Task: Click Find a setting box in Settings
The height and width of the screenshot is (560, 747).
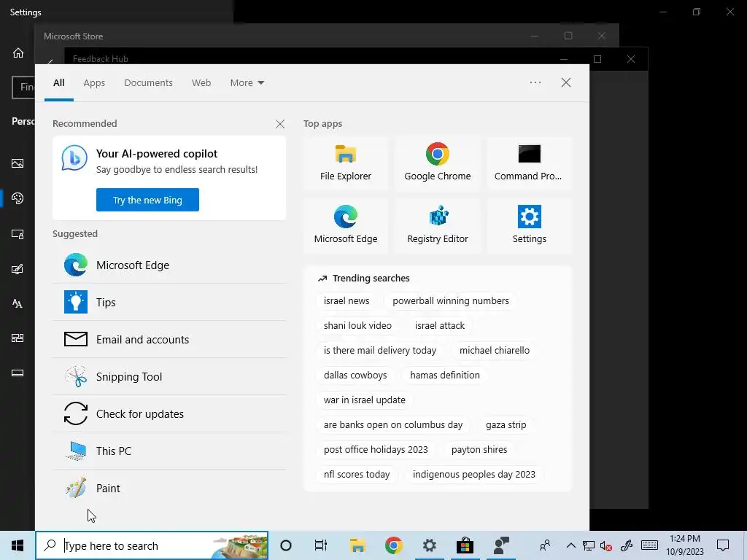Action: click(24, 87)
